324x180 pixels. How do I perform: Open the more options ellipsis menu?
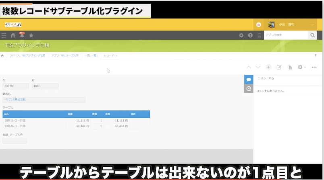click(x=314, y=67)
